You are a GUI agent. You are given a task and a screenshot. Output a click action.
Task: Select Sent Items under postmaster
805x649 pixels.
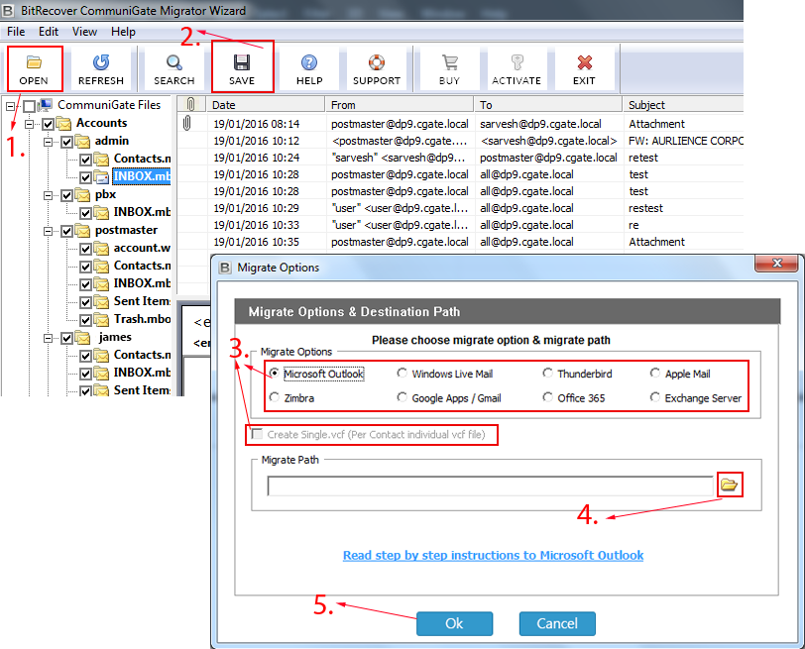pyautogui.click(x=142, y=301)
